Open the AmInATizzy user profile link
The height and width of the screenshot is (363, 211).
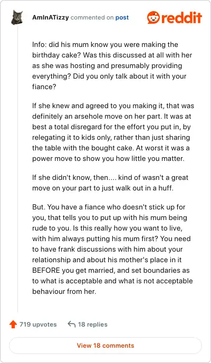point(51,17)
